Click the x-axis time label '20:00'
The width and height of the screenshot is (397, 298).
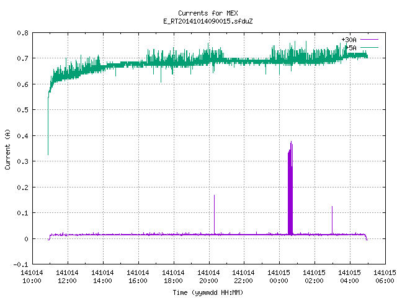pos(208,281)
